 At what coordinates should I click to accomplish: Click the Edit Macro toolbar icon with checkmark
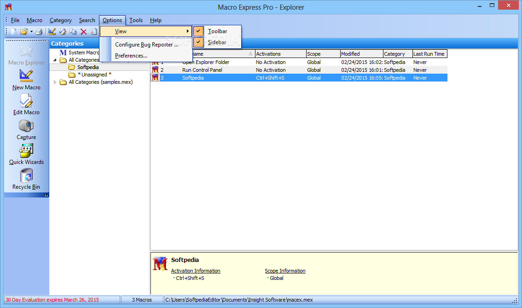coord(63,32)
